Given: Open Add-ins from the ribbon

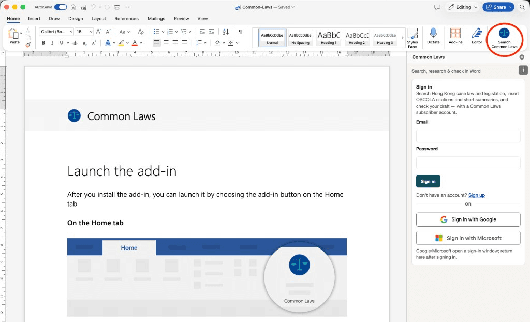Looking at the screenshot, I should pos(455,36).
